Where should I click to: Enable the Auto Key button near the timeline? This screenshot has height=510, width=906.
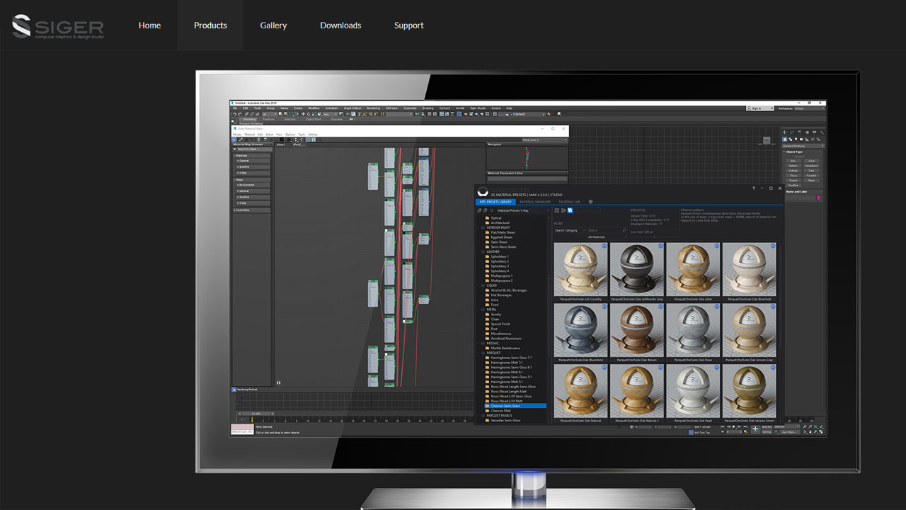pyautogui.click(x=767, y=426)
